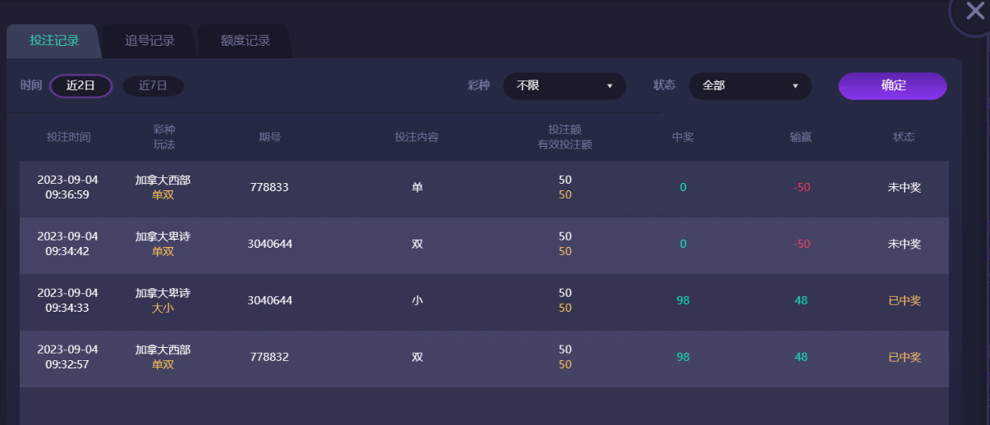The height and width of the screenshot is (425, 990).
Task: Switch time filter to 近7日
Action: pyautogui.click(x=153, y=85)
